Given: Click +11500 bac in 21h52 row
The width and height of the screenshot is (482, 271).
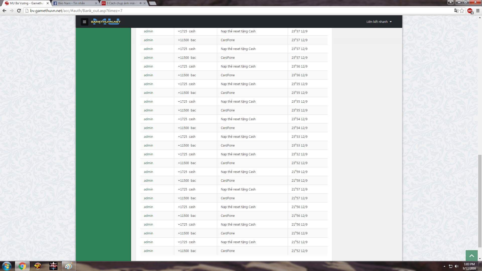Looking at the screenshot, I should (x=187, y=251).
